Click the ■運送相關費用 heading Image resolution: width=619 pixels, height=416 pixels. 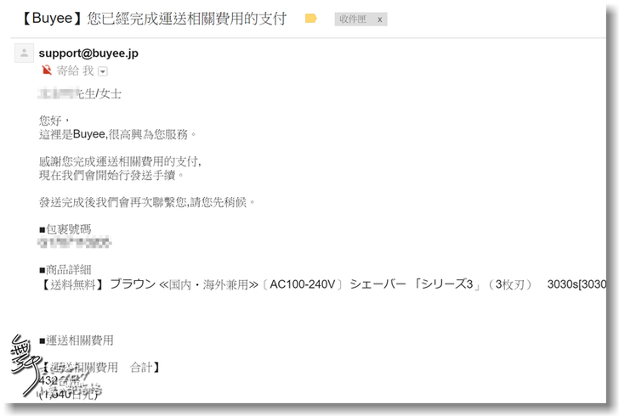pyautogui.click(x=77, y=340)
